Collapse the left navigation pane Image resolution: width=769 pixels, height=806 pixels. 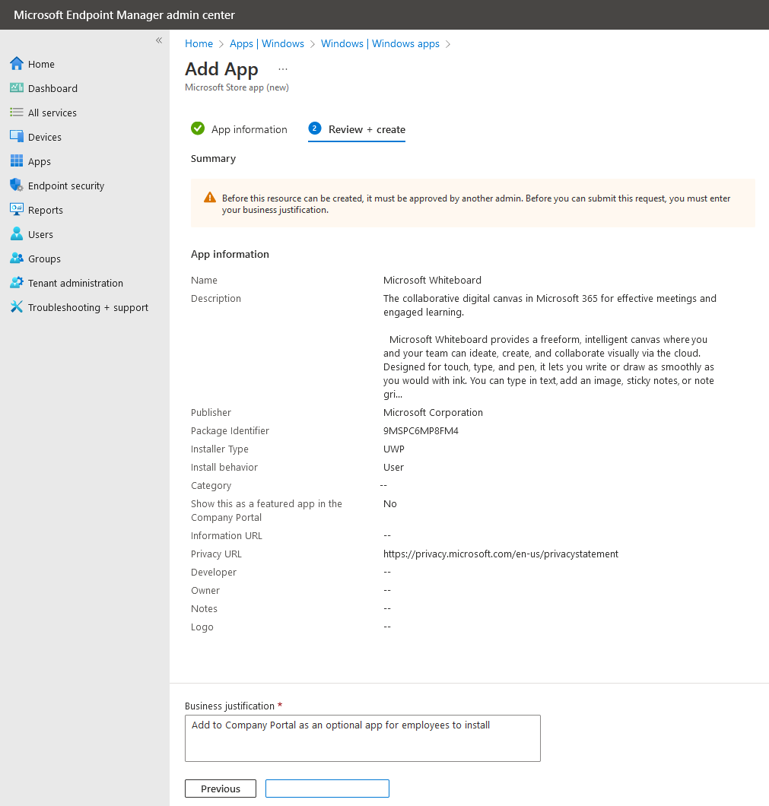click(x=159, y=40)
